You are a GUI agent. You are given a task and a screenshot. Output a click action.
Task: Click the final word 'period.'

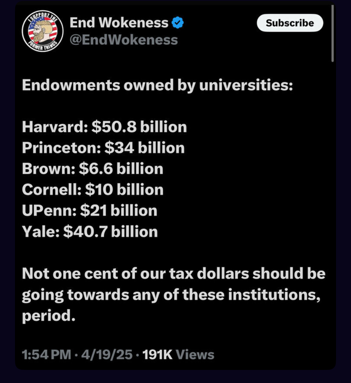point(46,316)
